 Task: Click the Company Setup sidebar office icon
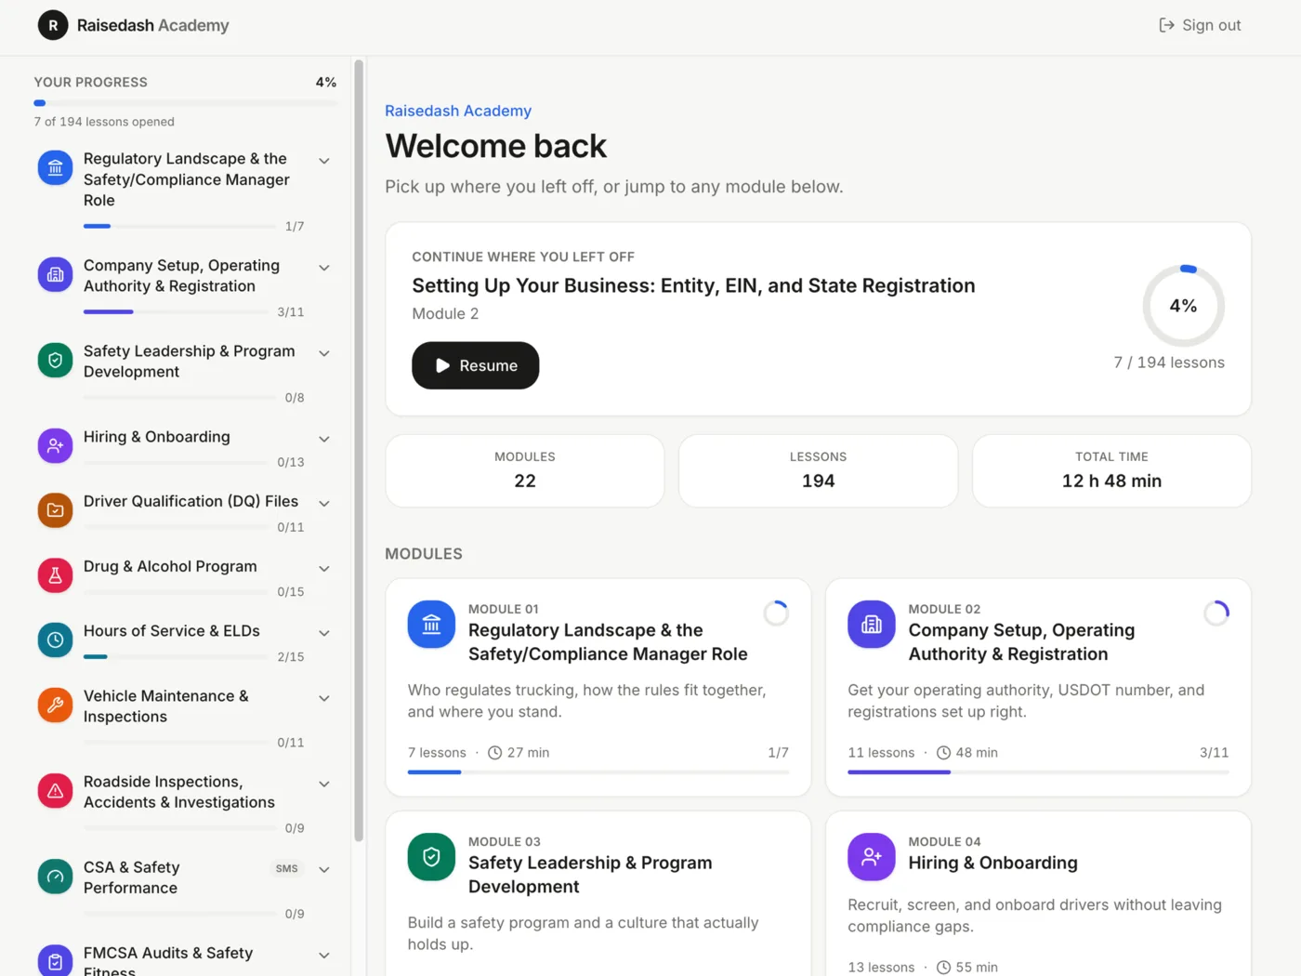(55, 275)
